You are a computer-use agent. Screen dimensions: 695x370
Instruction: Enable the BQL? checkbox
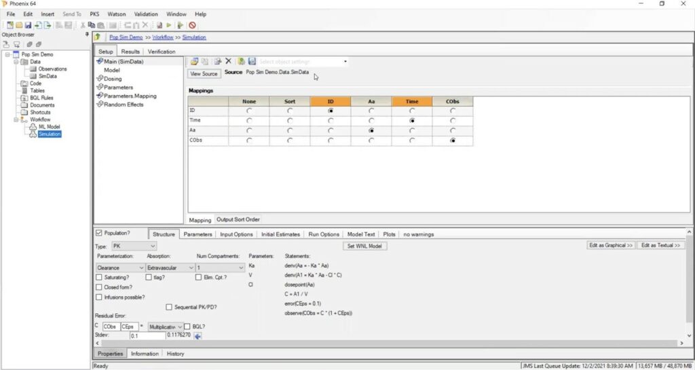(x=187, y=327)
